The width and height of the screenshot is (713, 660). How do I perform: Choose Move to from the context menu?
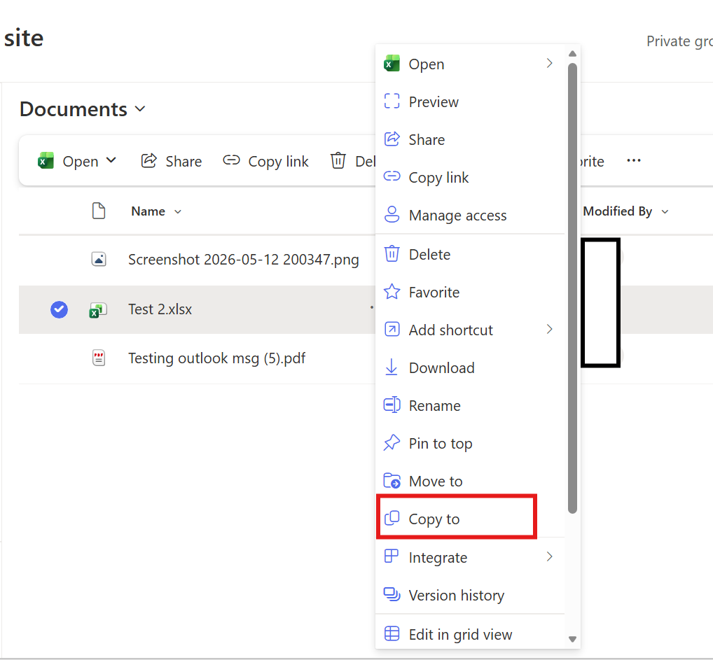pyautogui.click(x=470, y=481)
